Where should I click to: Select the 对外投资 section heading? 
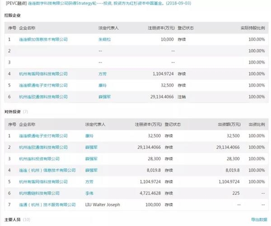pos(13,112)
